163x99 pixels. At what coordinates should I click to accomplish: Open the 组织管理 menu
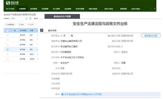[x=34, y=9]
